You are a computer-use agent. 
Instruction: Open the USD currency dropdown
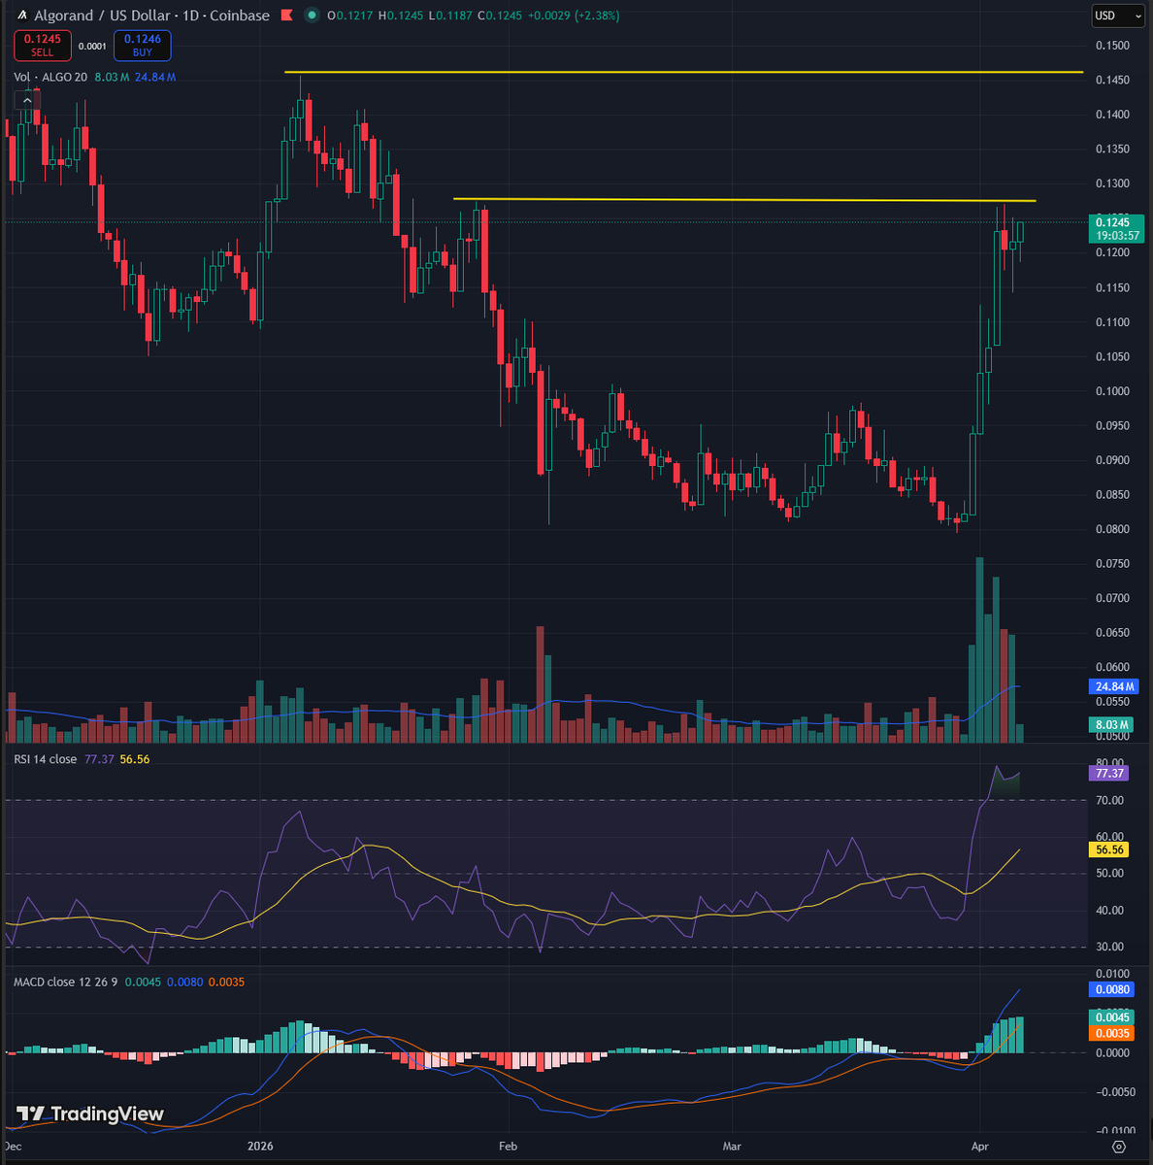[x=1118, y=16]
